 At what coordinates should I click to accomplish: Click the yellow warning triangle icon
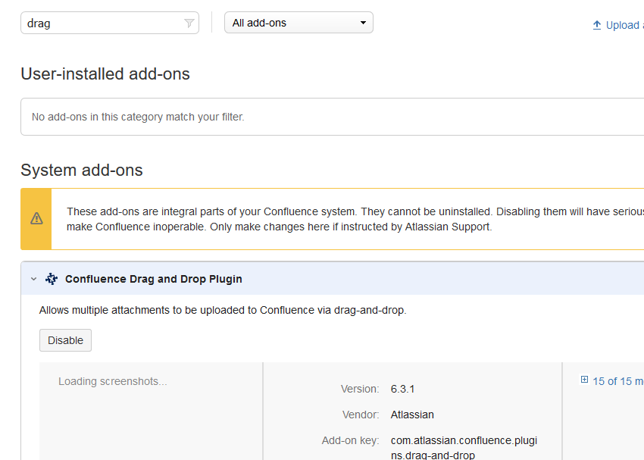tap(36, 219)
